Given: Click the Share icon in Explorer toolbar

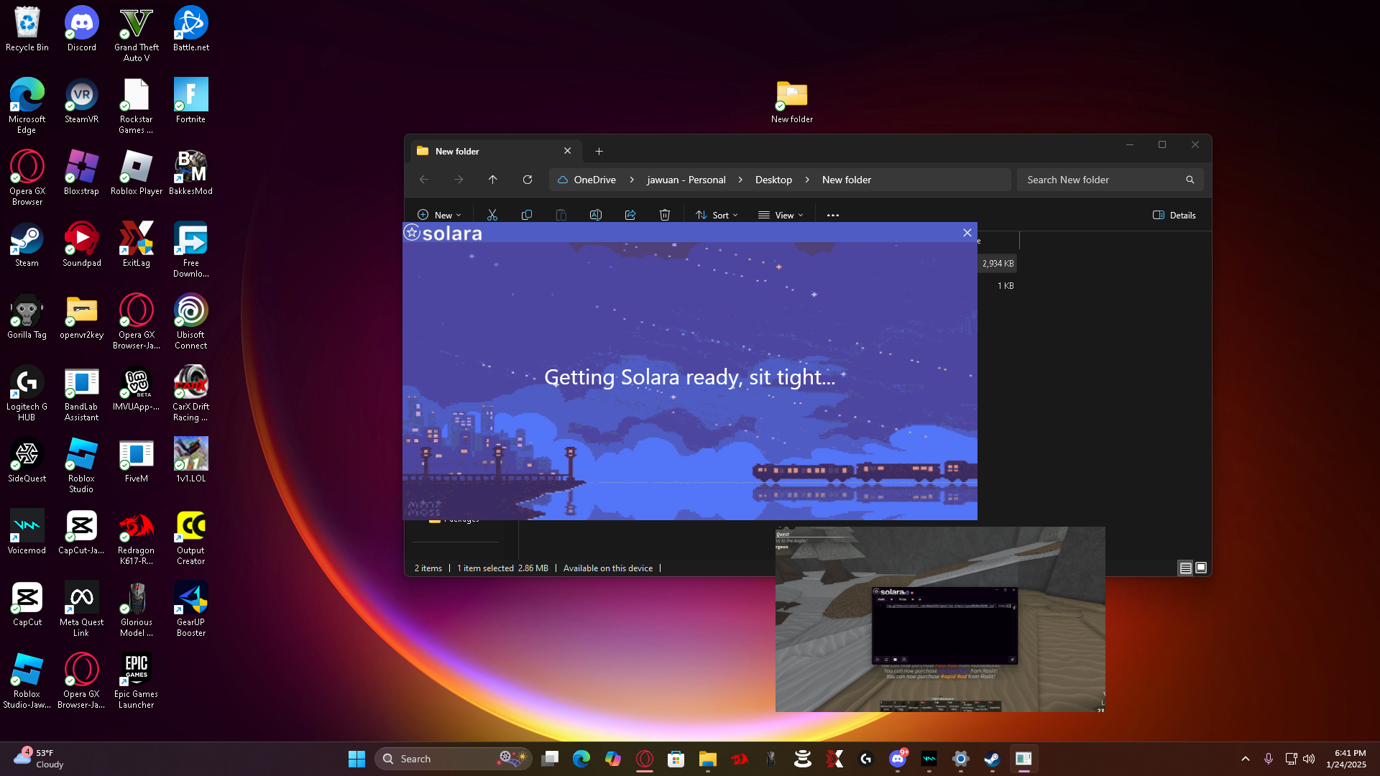Looking at the screenshot, I should 630,215.
